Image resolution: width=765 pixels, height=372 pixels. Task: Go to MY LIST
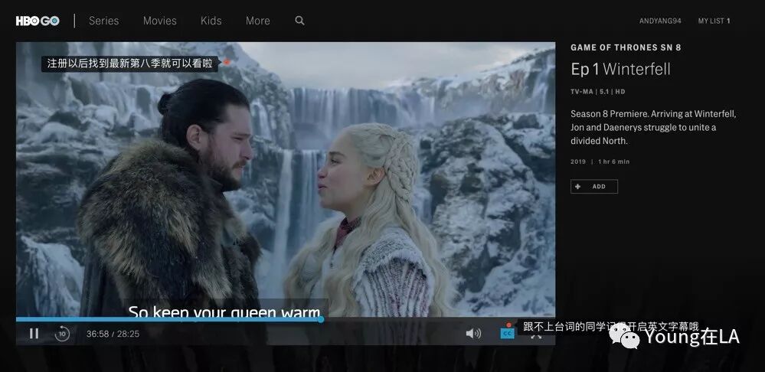pos(714,21)
